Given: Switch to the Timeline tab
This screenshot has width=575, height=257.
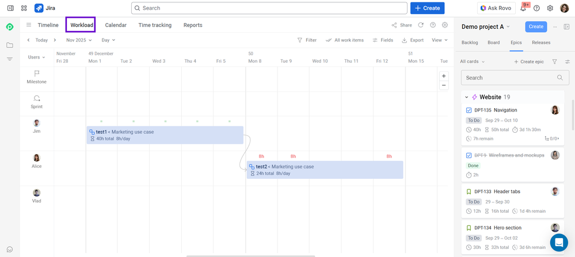Looking at the screenshot, I should (x=48, y=25).
